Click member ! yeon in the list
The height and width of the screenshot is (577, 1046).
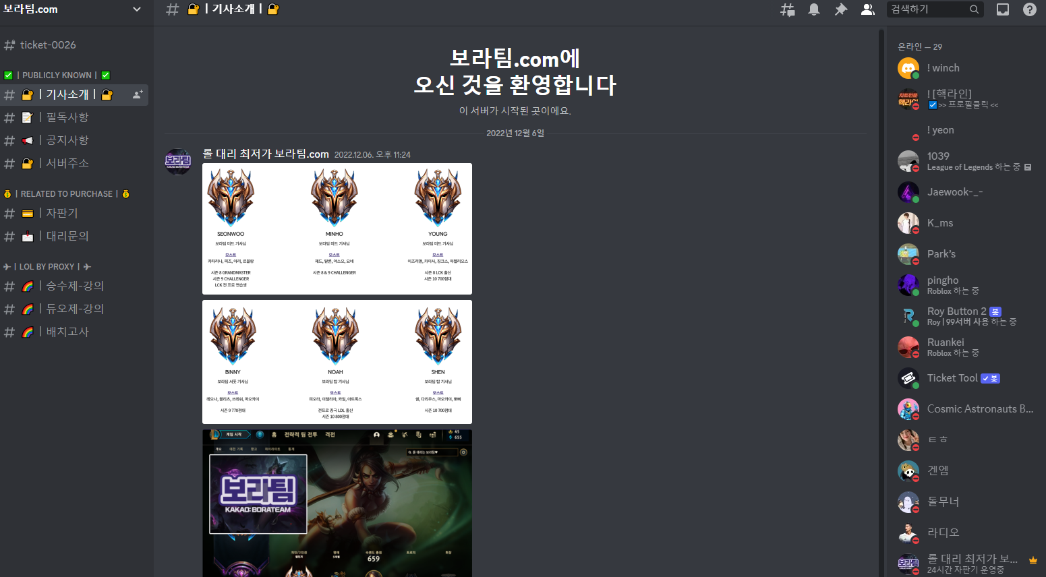pyautogui.click(x=965, y=130)
